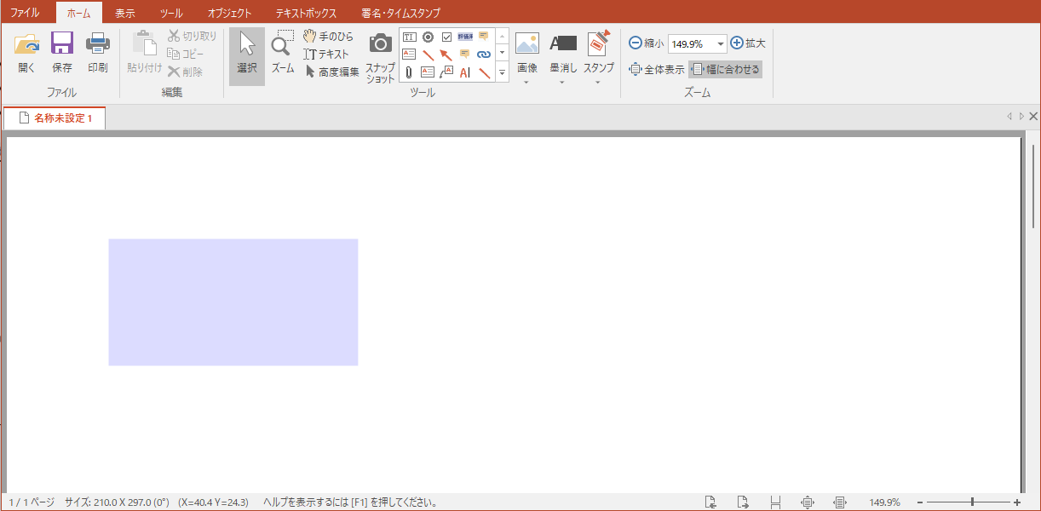
Task: Activate the 選択 (Select) arrow tool
Action: [x=247, y=56]
